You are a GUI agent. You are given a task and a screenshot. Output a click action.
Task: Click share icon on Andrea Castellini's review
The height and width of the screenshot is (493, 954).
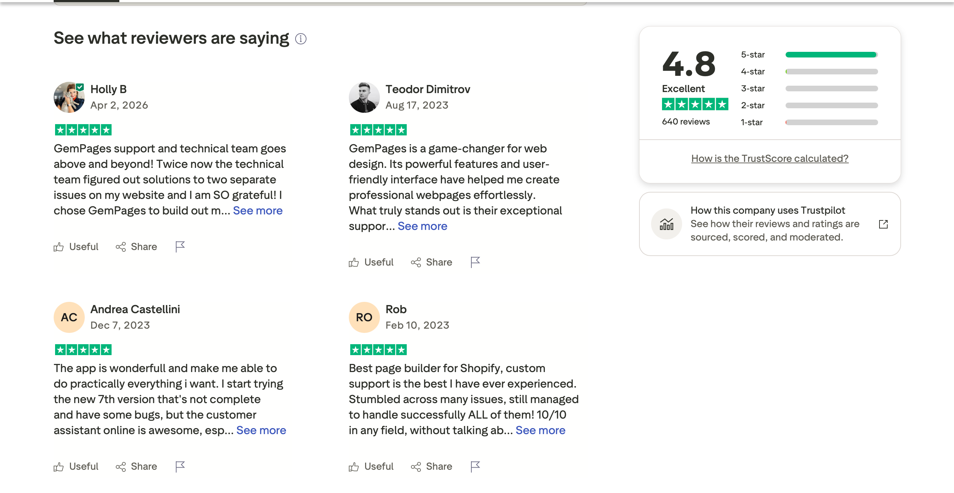coord(121,467)
